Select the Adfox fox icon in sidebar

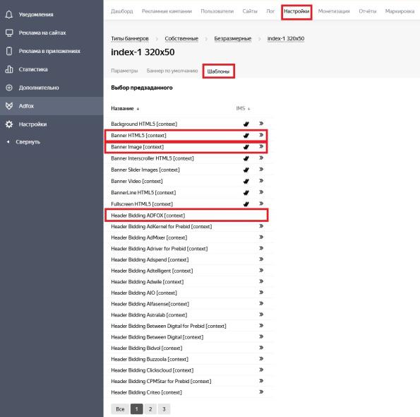[9, 105]
